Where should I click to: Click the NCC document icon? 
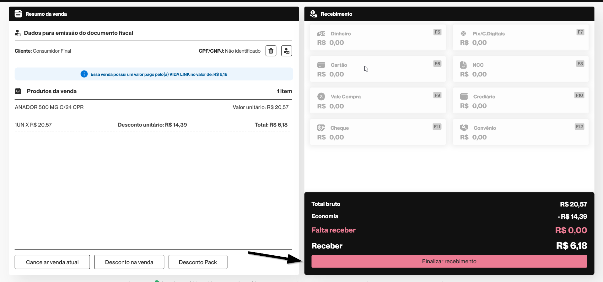(x=463, y=65)
